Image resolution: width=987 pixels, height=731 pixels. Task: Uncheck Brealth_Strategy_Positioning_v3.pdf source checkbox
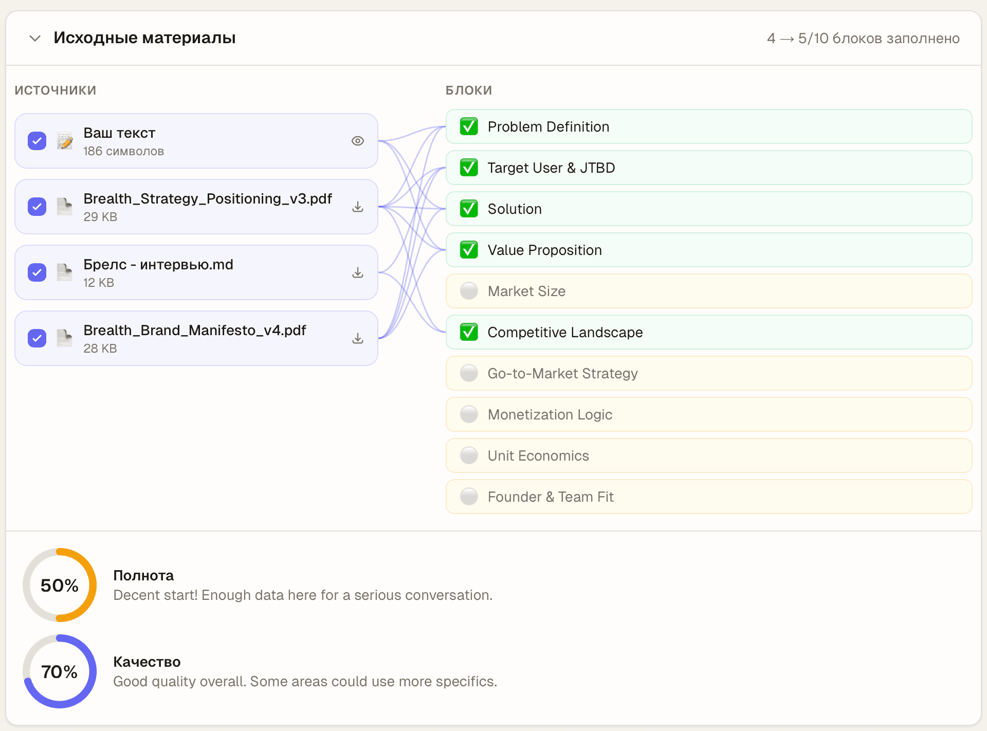pyautogui.click(x=37, y=207)
